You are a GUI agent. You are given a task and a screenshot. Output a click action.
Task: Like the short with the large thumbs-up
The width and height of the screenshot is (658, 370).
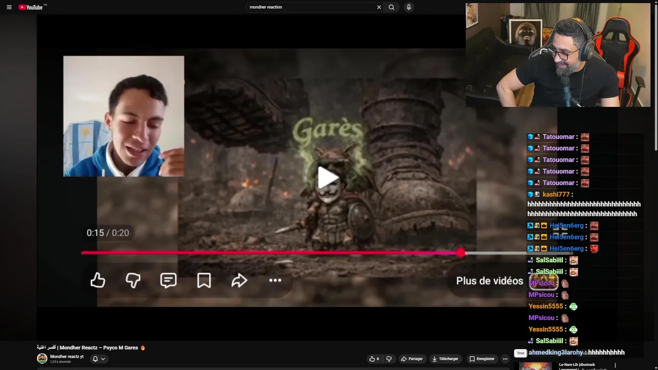[x=98, y=280]
